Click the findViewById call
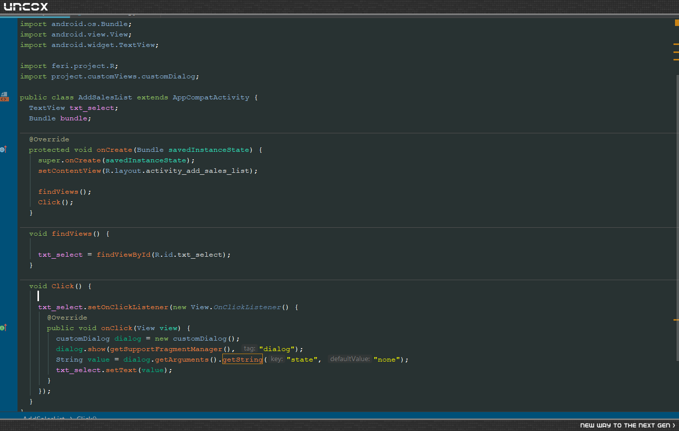 123,255
